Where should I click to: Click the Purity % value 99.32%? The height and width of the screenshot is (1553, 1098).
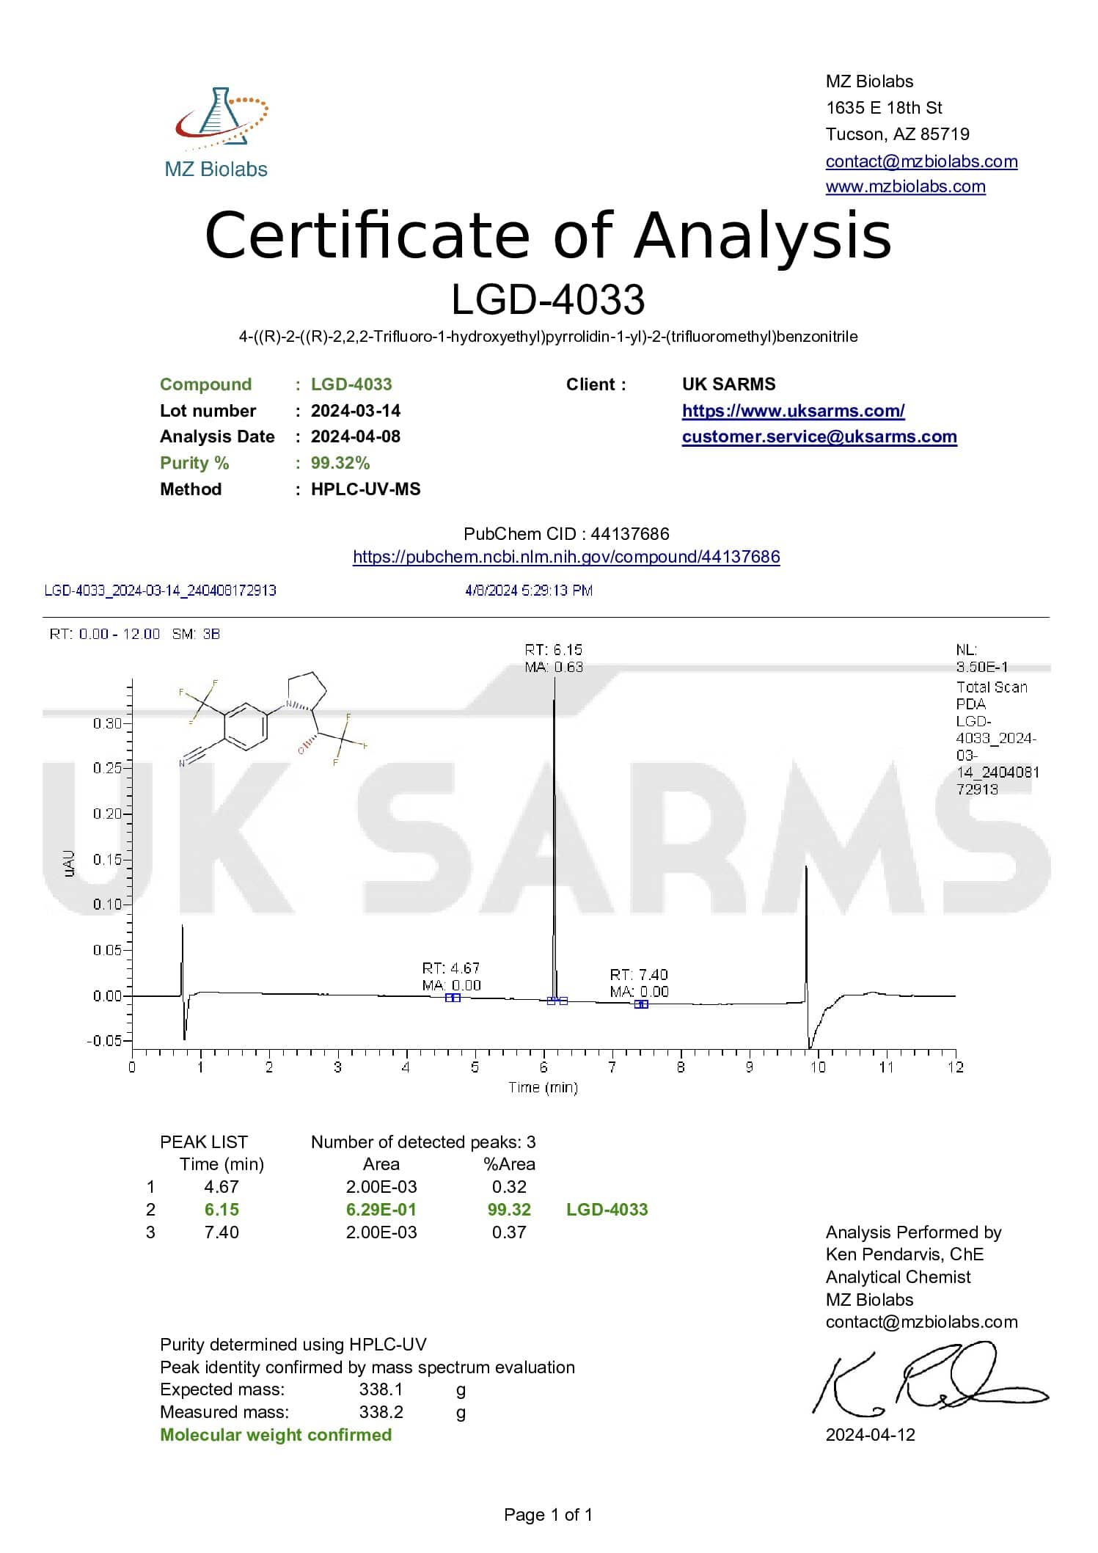(340, 463)
